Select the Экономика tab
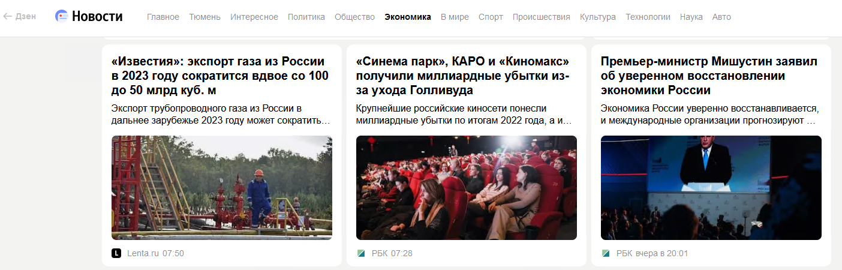 (408, 17)
